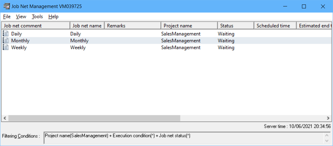
Task: Click the Remarks column header
Action: (133, 26)
